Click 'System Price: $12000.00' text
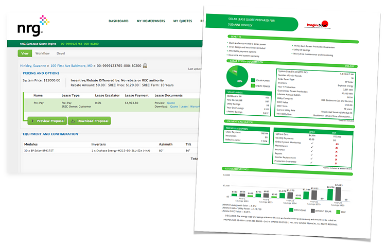This screenshot has width=386, height=245. coord(41,80)
